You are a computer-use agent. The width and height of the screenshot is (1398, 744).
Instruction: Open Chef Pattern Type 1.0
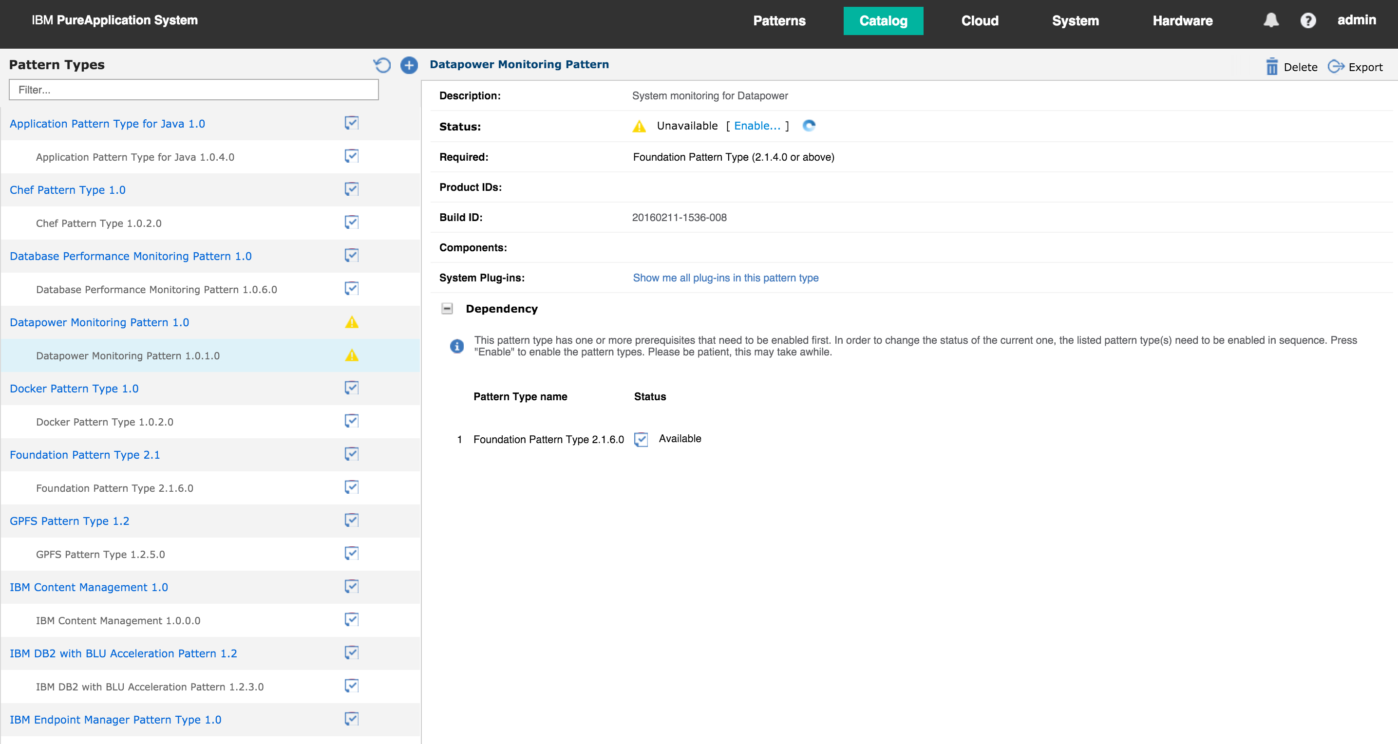tap(67, 190)
